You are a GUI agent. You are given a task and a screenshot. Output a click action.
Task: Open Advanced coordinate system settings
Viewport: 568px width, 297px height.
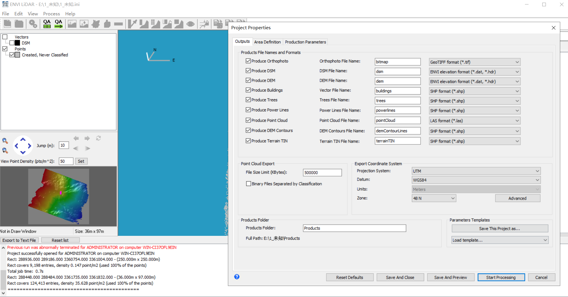click(517, 198)
